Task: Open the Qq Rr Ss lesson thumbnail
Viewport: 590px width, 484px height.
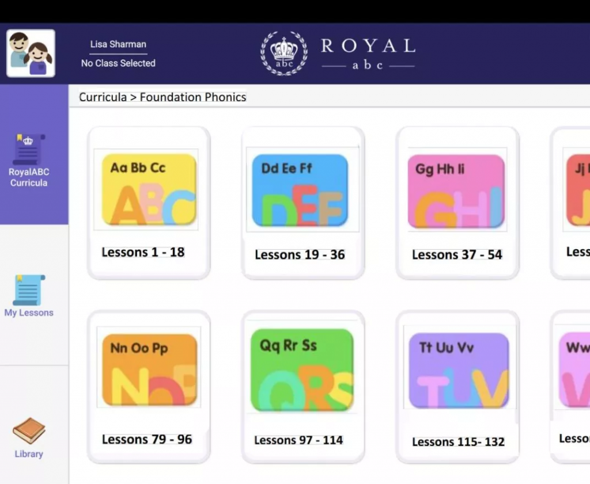Action: point(302,370)
